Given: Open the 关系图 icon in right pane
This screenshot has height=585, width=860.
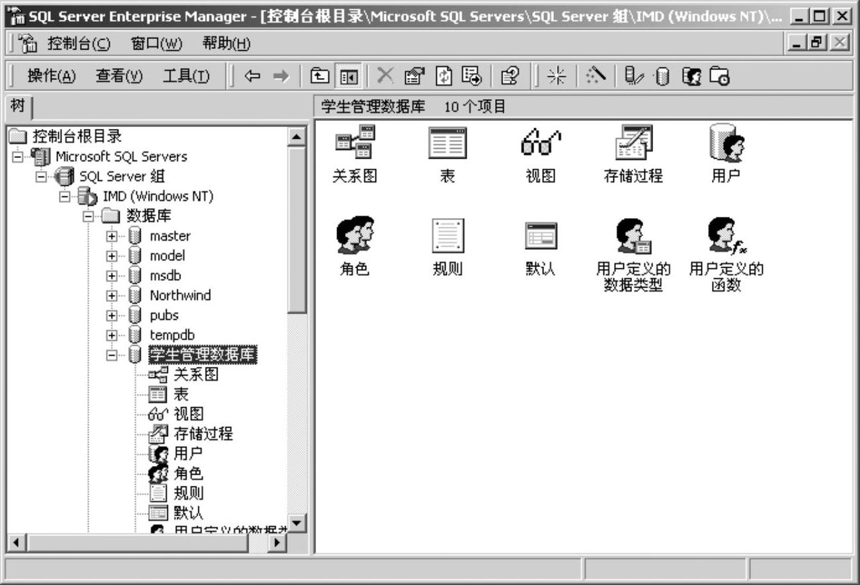Looking at the screenshot, I should coord(355,143).
